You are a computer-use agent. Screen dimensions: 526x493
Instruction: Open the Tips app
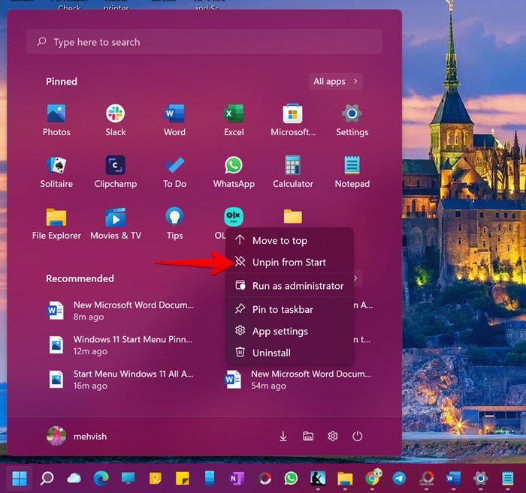click(174, 224)
